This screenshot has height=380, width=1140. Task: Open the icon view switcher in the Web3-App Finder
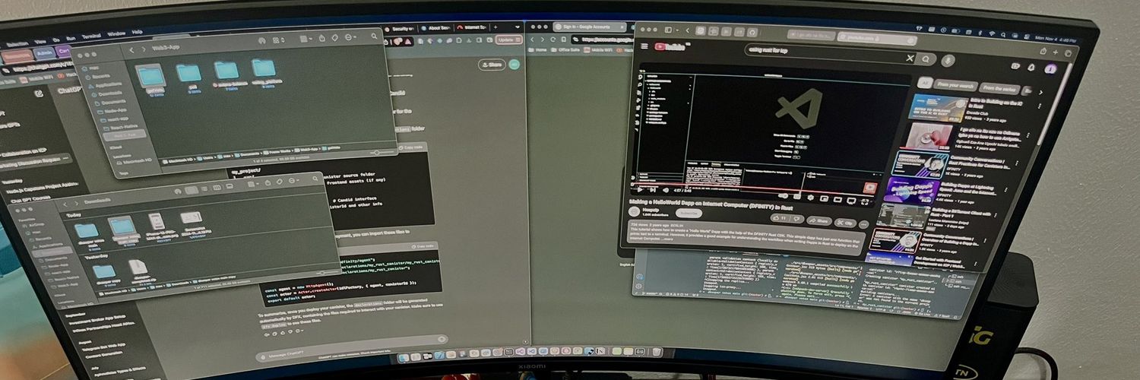[279, 40]
